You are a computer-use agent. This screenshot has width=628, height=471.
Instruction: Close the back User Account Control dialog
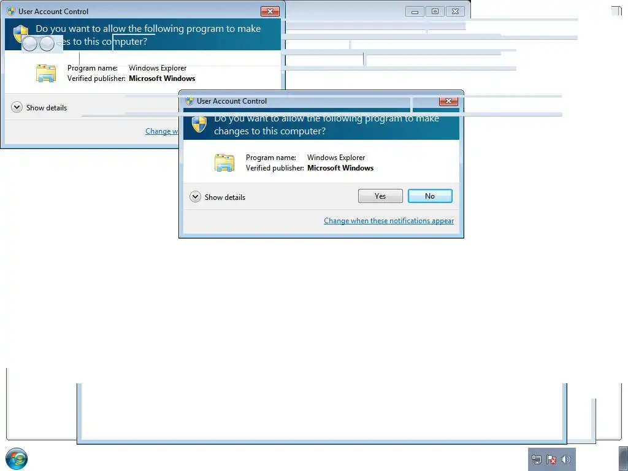pos(270,11)
